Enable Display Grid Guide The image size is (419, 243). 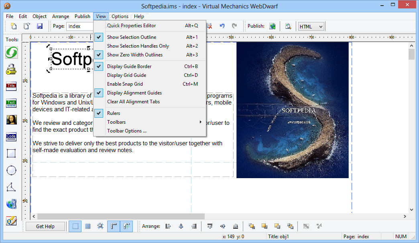pos(150,75)
